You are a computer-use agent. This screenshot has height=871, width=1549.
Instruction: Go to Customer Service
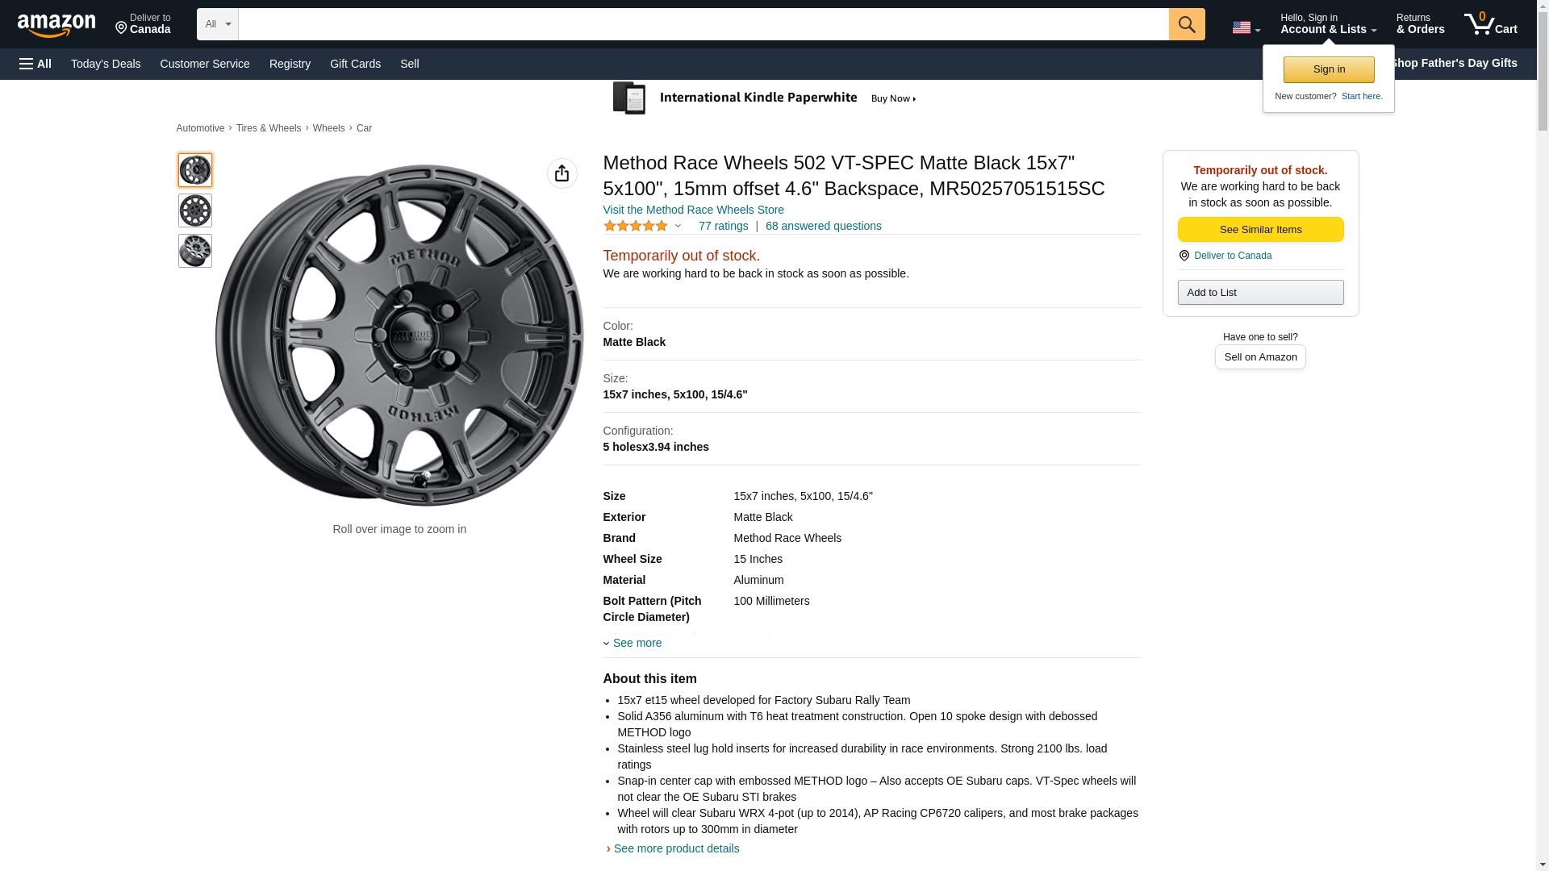coord(205,64)
